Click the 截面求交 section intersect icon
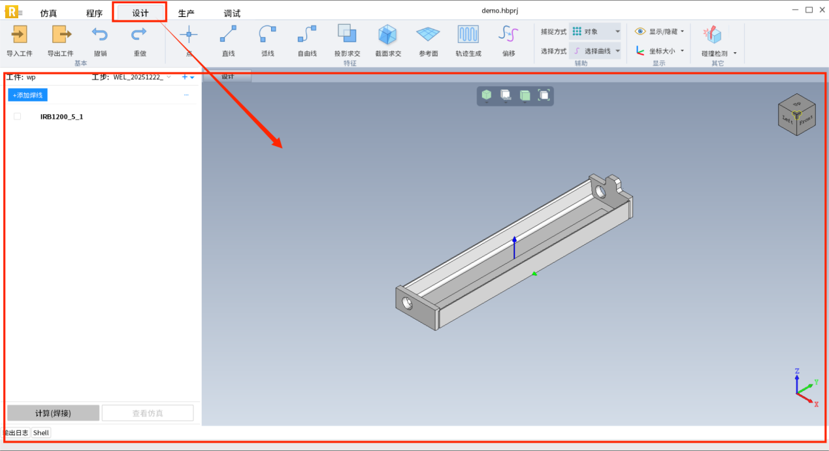Image resolution: width=829 pixels, height=451 pixels. coord(387,35)
